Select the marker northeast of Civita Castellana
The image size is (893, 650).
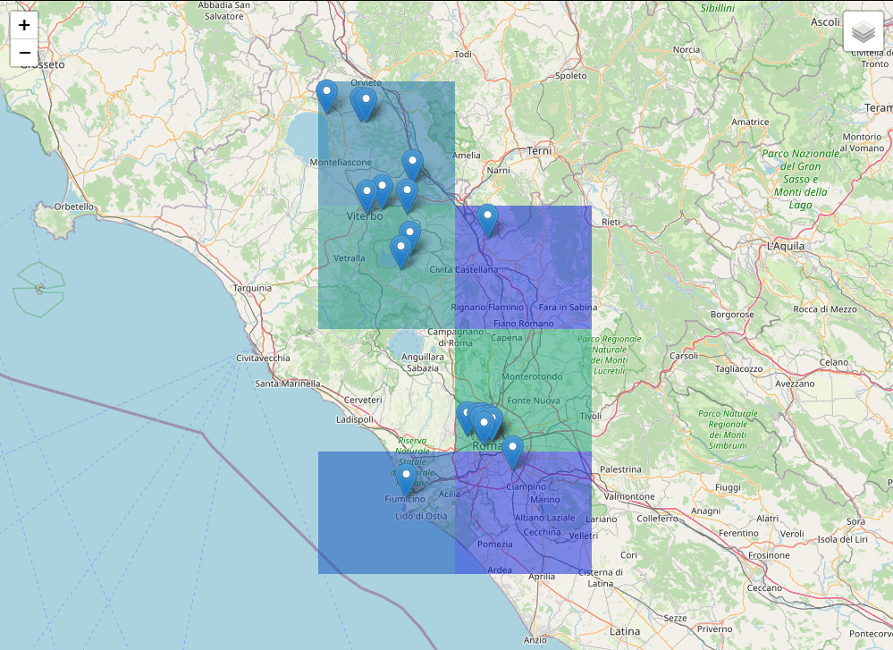click(x=487, y=221)
